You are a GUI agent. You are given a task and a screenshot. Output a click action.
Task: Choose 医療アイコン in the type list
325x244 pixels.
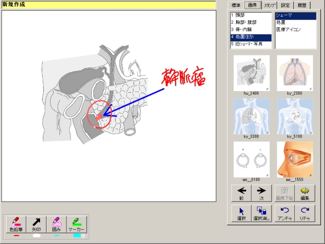click(x=296, y=29)
